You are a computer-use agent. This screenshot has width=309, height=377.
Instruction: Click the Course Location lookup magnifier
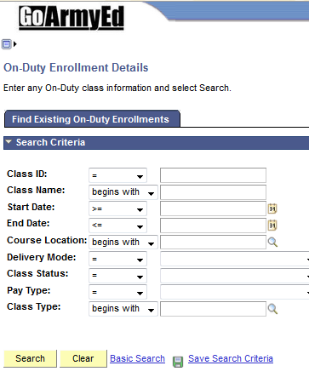click(x=272, y=242)
